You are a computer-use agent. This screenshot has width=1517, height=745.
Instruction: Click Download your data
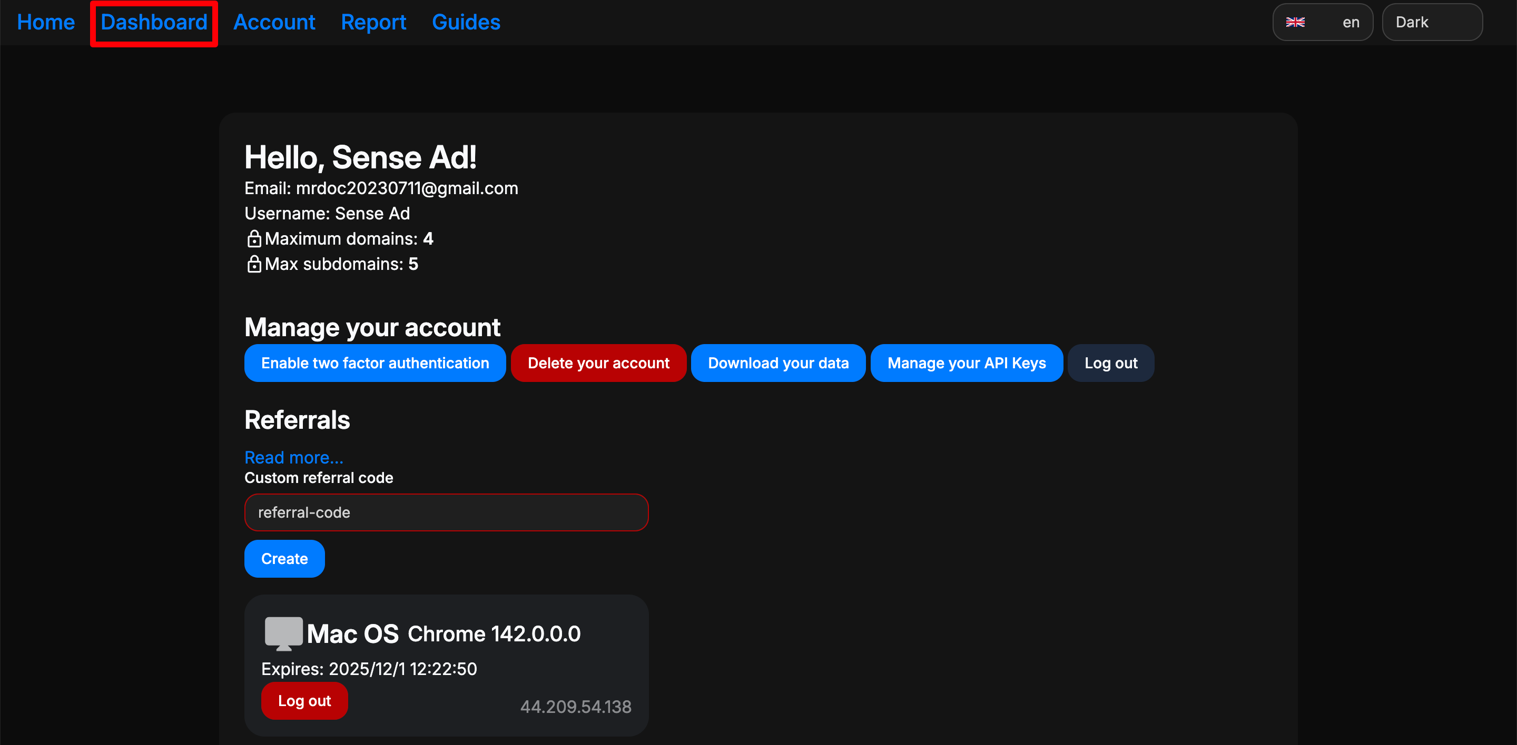(778, 363)
